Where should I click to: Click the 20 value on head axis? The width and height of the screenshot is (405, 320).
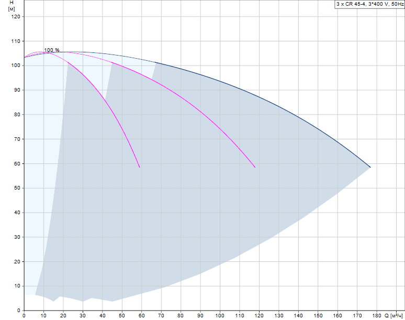pyautogui.click(x=17, y=261)
